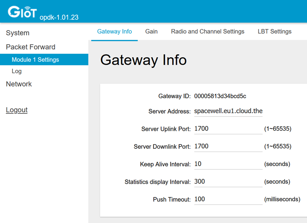The width and height of the screenshot is (307, 223).
Task: Open the Network menu section
Action: point(19,84)
